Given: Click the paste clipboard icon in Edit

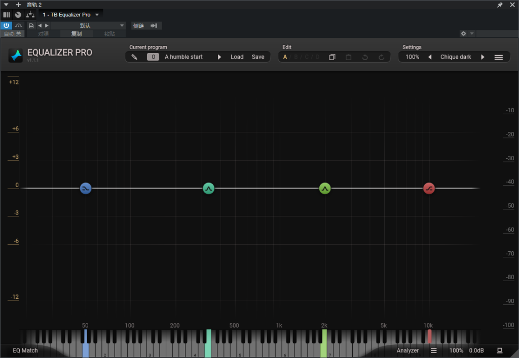Looking at the screenshot, I should click(x=349, y=57).
